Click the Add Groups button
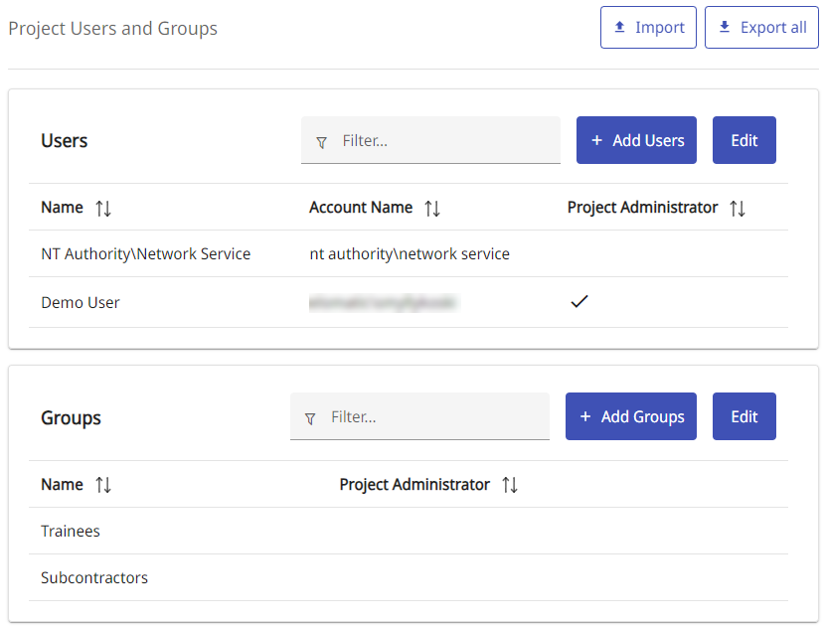 point(630,416)
